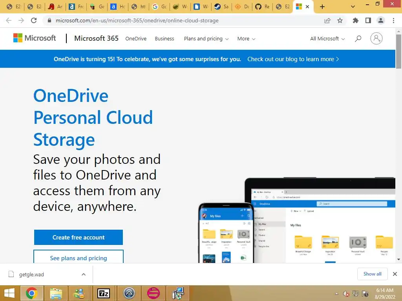Viewport: 402px width, 301px height.
Task: Switch to the Google tab
Action: pyautogui.click(x=159, y=7)
